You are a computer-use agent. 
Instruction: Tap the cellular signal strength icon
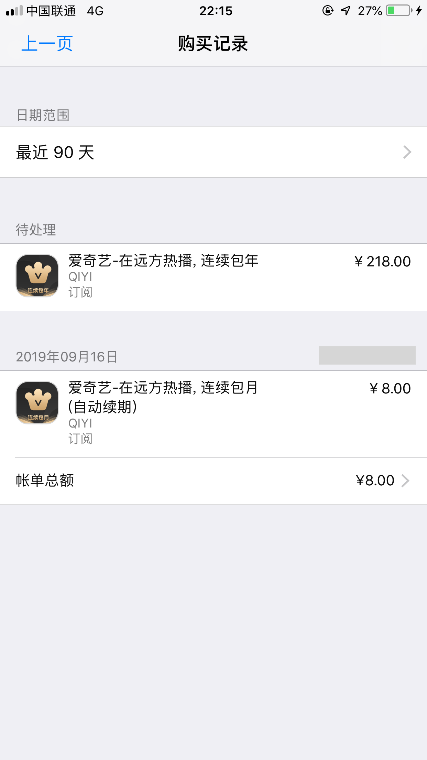[14, 11]
